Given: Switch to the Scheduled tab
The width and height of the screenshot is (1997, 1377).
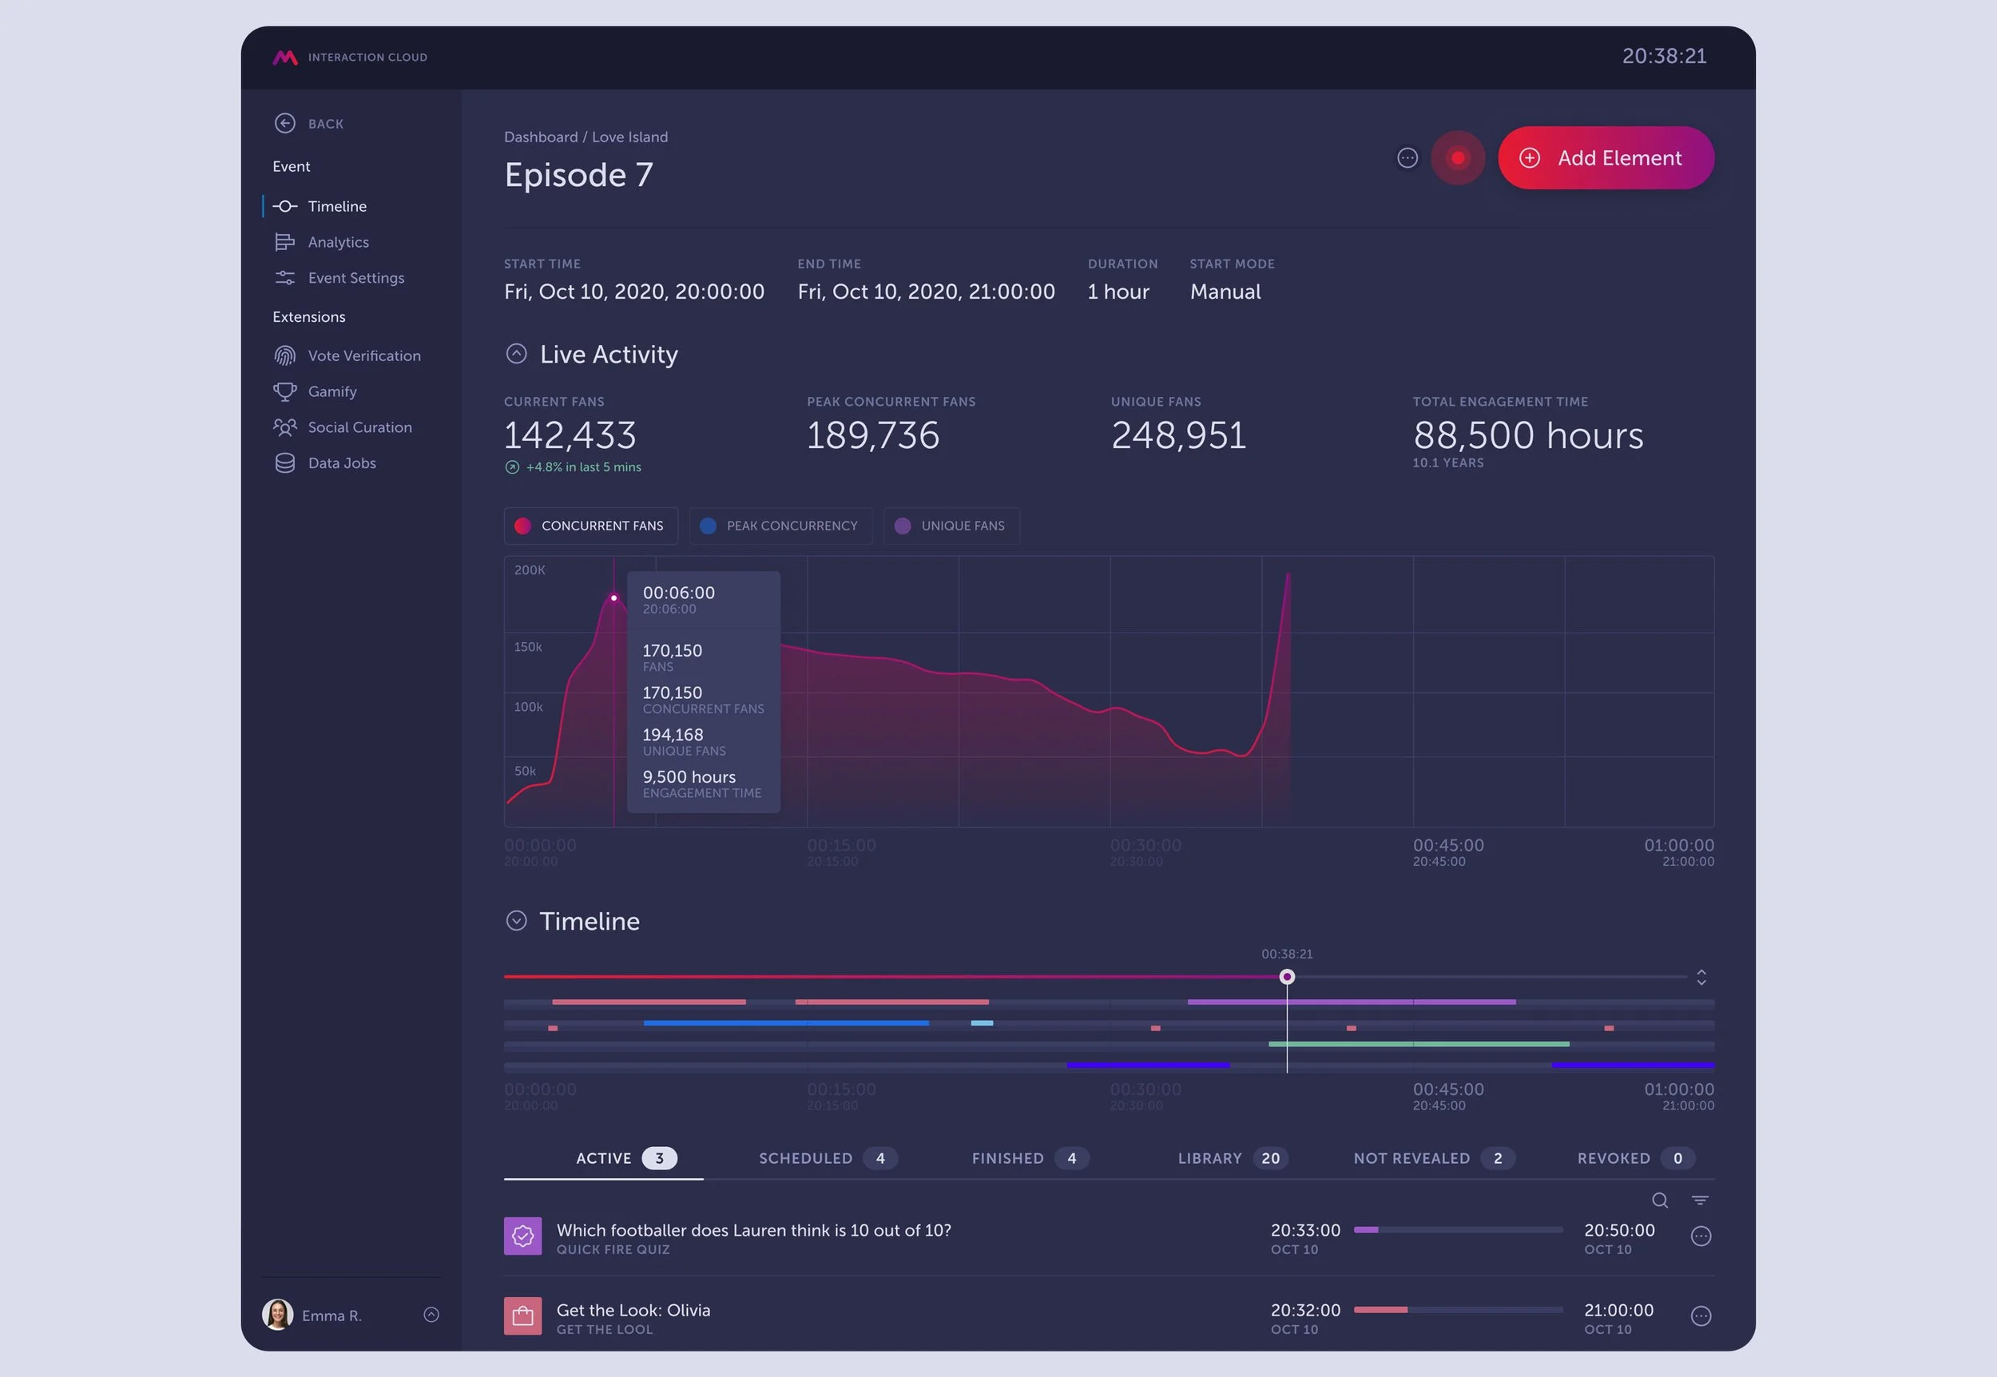Looking at the screenshot, I should click(x=828, y=1158).
